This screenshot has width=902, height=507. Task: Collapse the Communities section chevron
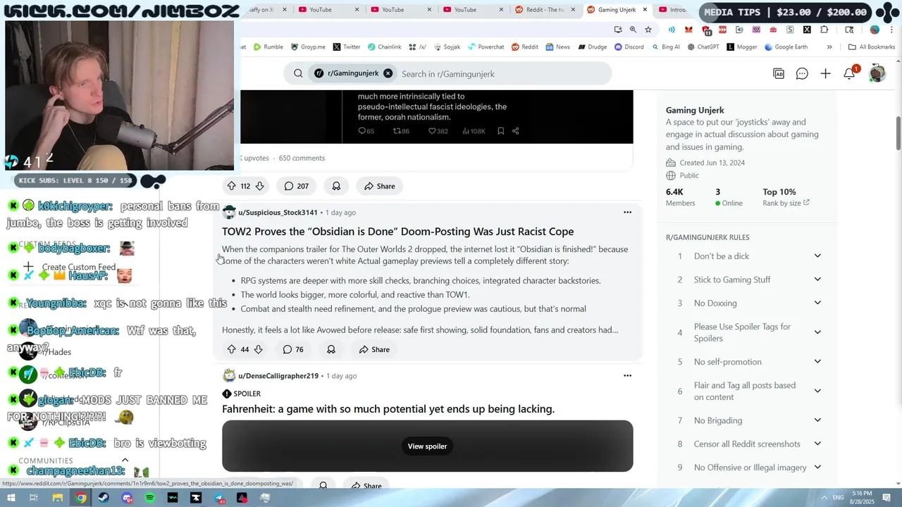125,461
